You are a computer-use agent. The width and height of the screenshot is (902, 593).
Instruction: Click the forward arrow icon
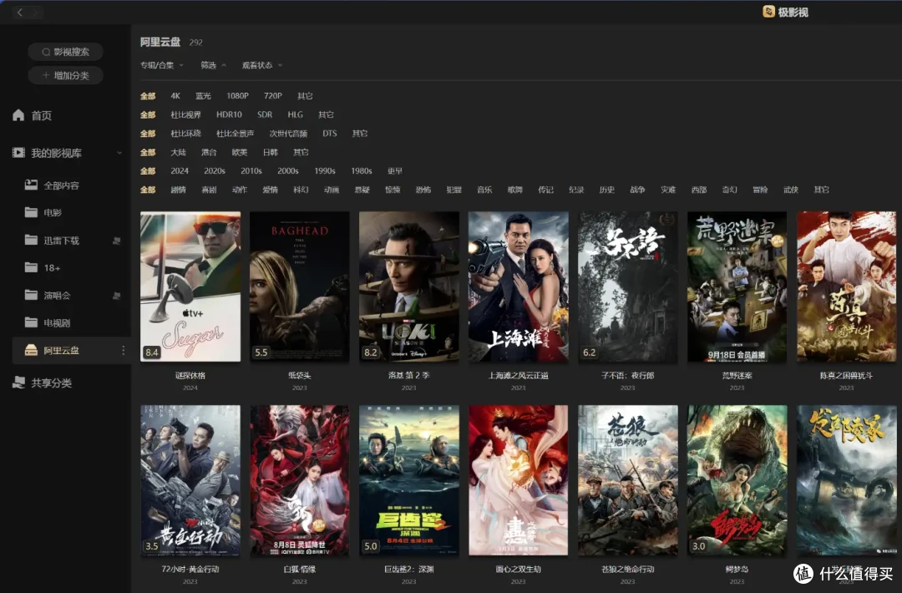tap(36, 12)
